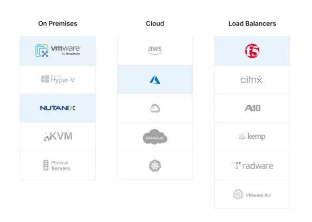Open the VMware Avi logo tile
Viewport: 312px width, 222px height.
click(x=252, y=194)
